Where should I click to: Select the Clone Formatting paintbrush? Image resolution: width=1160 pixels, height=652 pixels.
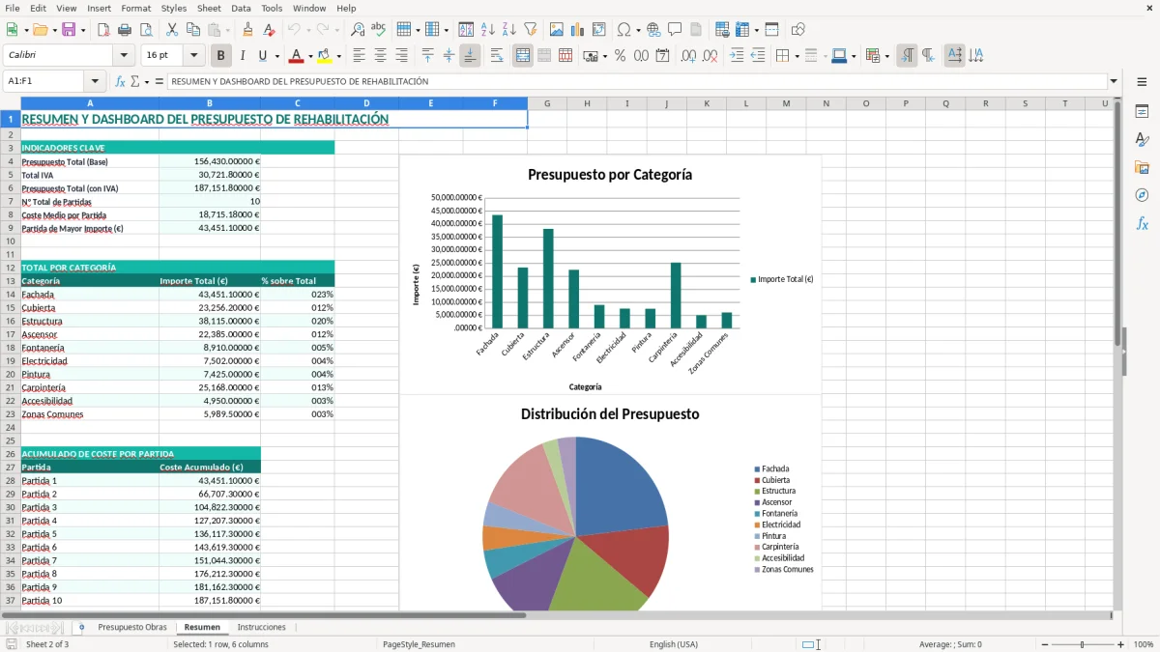pyautogui.click(x=247, y=30)
